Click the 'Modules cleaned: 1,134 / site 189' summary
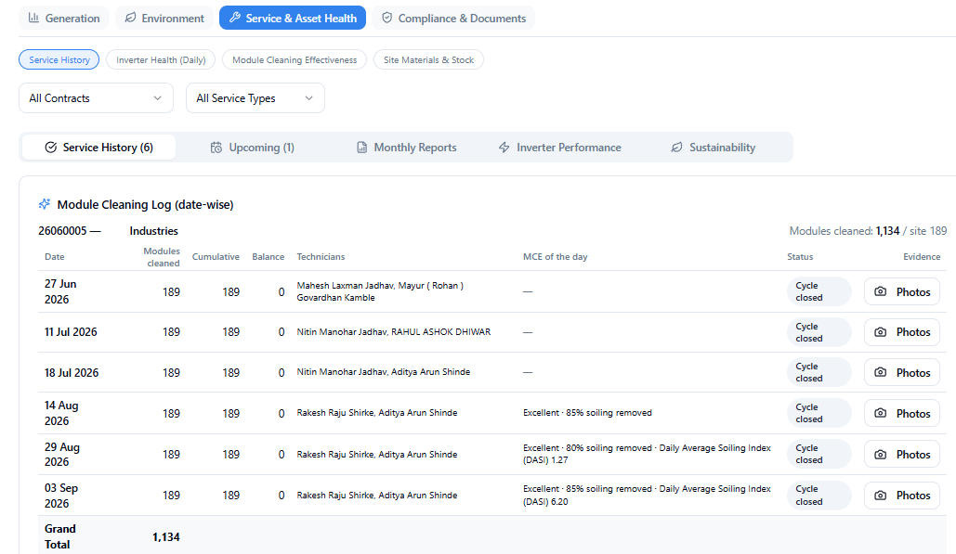This screenshot has height=554, width=956. pos(868,231)
